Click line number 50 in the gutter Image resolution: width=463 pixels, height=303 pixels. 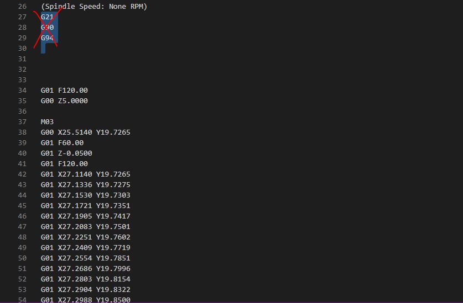coord(22,258)
